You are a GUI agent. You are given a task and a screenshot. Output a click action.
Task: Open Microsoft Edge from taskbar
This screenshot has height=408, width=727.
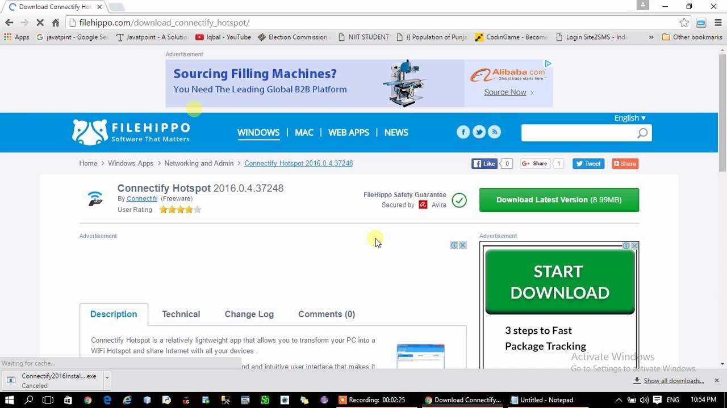[107, 399]
